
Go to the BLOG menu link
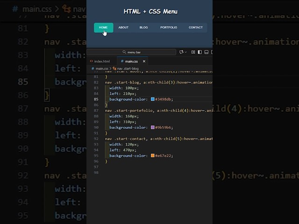[x=143, y=28]
